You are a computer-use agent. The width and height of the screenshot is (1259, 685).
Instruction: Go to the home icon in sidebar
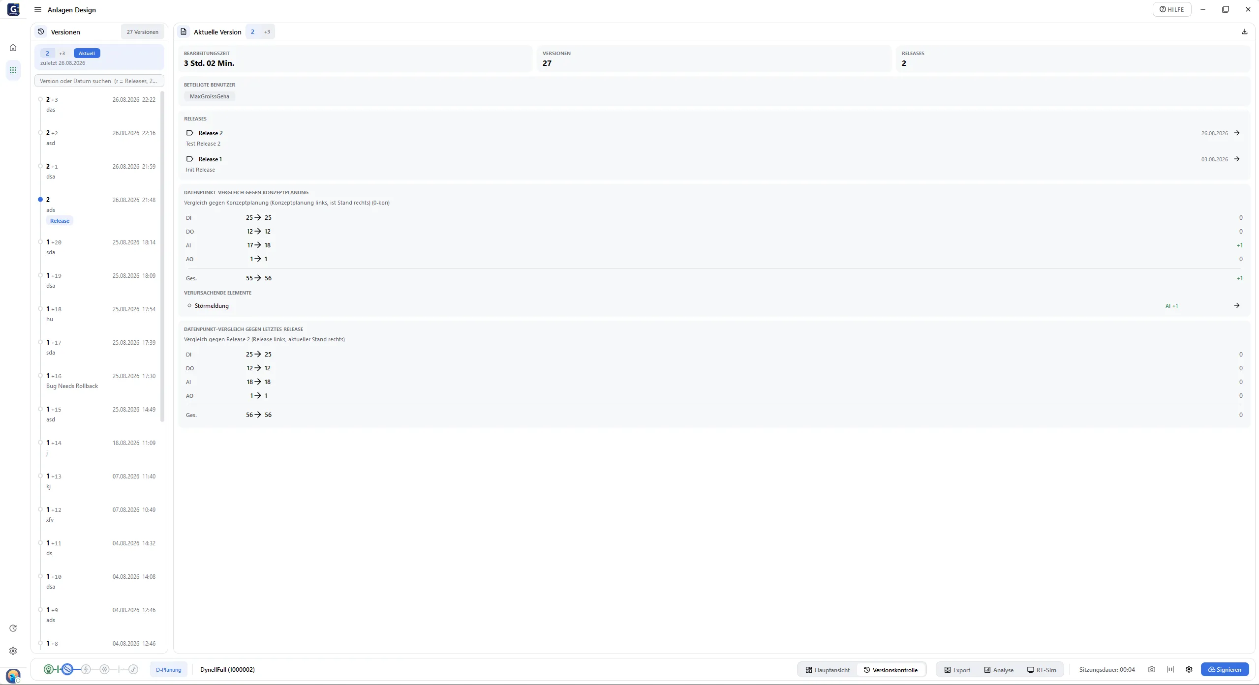coord(13,48)
